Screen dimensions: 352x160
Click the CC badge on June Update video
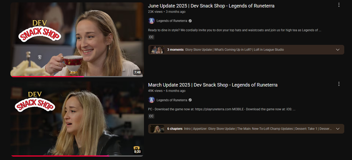point(151,37)
